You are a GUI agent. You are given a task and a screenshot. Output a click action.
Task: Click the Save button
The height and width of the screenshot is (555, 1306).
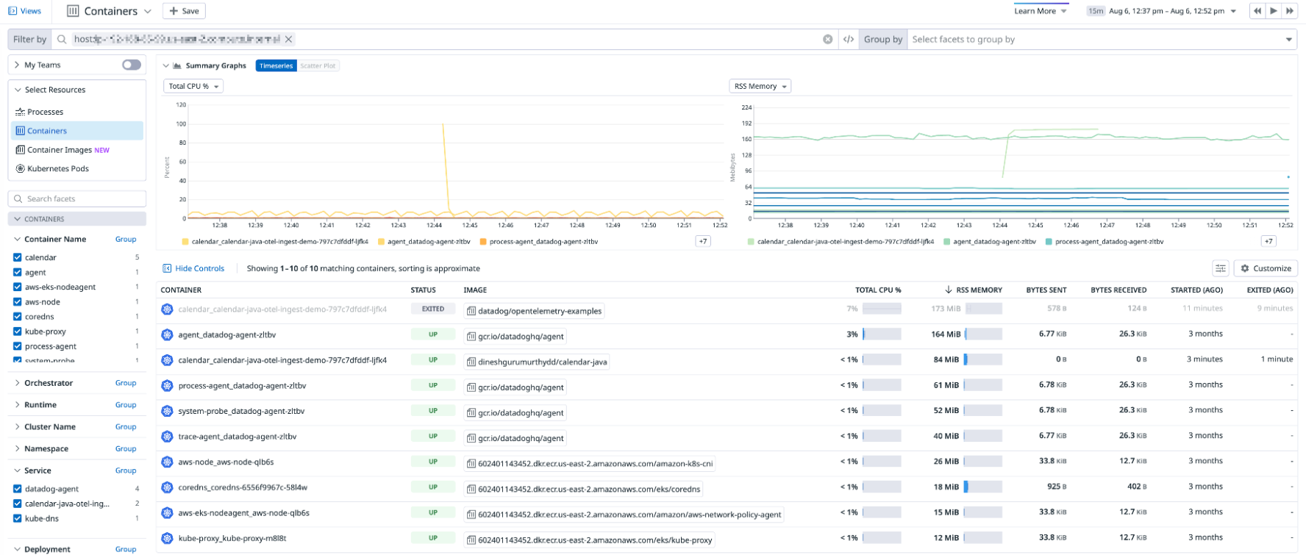tap(184, 11)
